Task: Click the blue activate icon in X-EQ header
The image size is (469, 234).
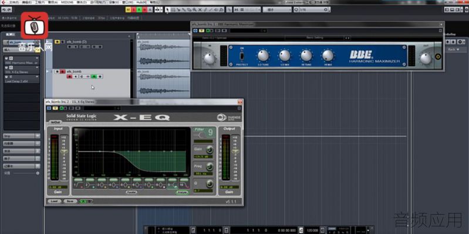Action: point(49,108)
